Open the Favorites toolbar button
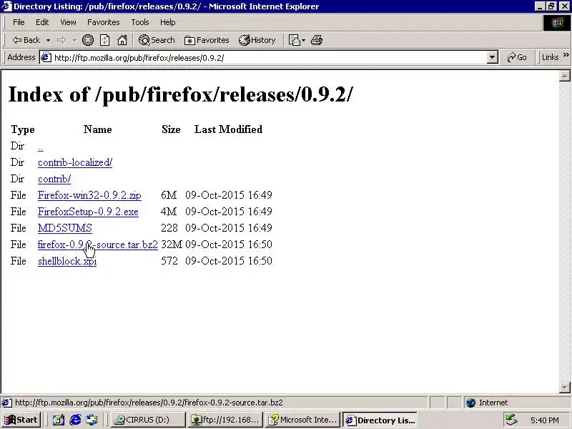This screenshot has width=572, height=429. click(x=207, y=40)
